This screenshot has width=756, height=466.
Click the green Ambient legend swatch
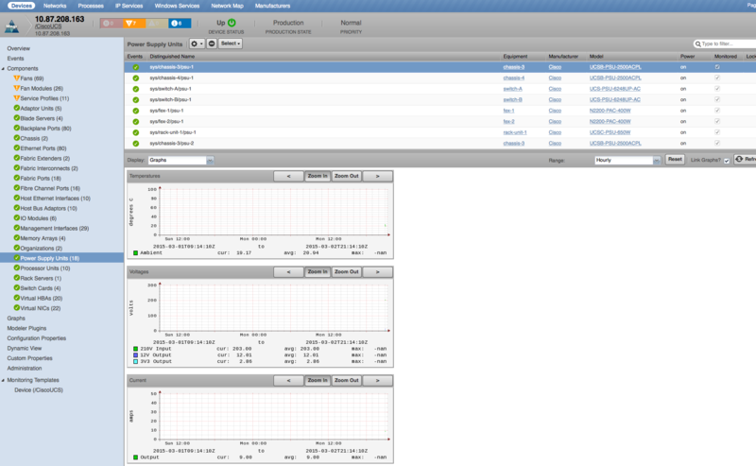pos(135,252)
